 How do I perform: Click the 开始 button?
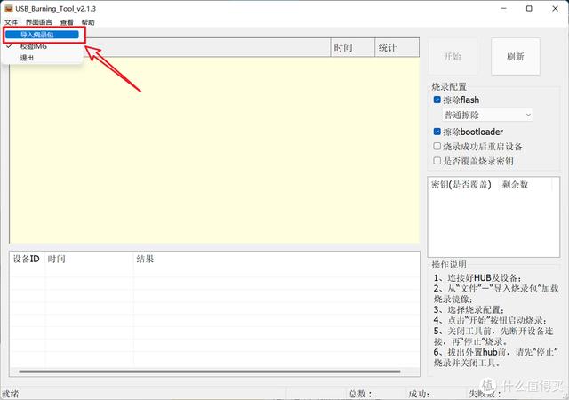click(x=453, y=57)
